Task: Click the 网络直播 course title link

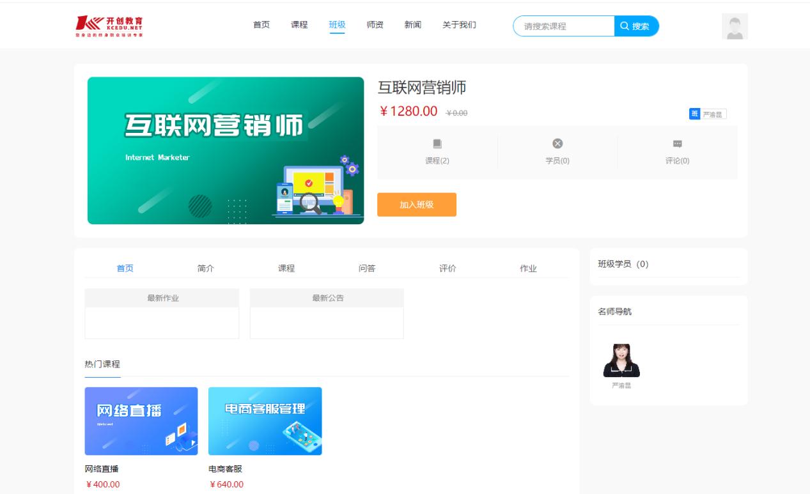Action: 102,469
